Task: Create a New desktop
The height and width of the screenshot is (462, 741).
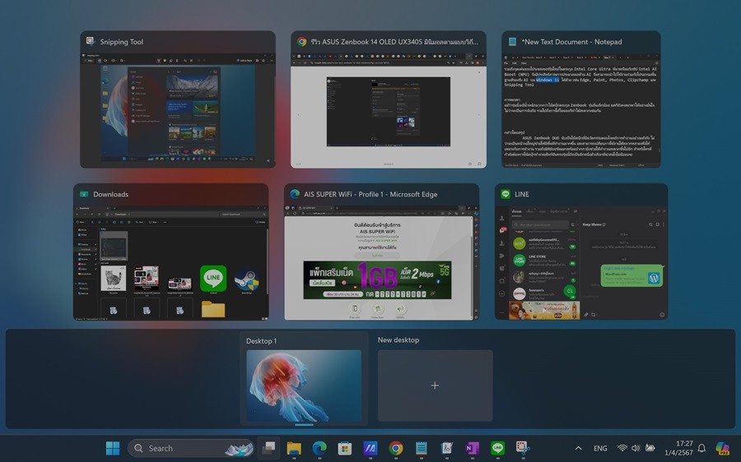Action: [x=435, y=385]
